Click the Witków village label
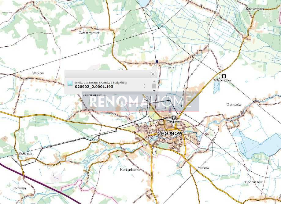The width and height of the screenshot is (281, 204). 38,73
